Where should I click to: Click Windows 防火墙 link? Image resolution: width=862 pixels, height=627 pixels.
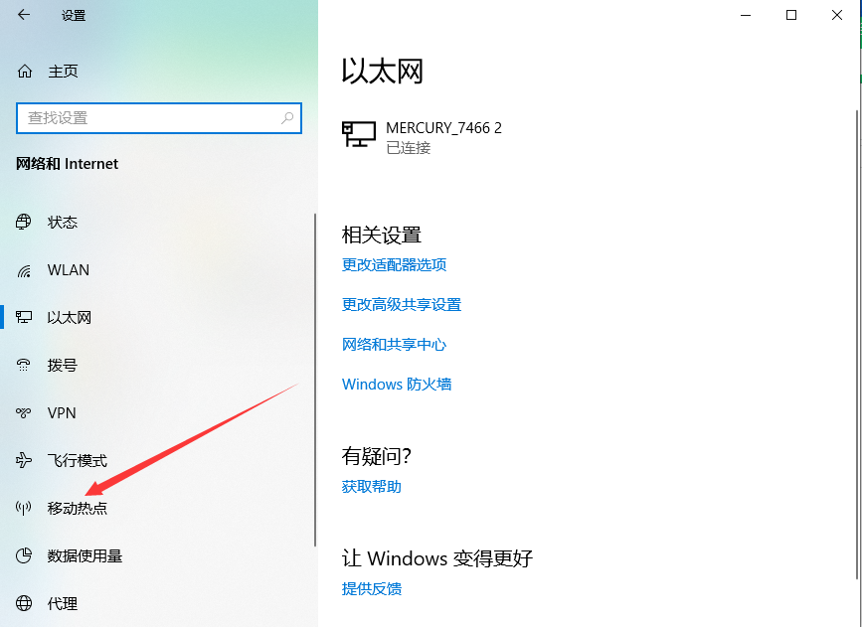tap(397, 385)
